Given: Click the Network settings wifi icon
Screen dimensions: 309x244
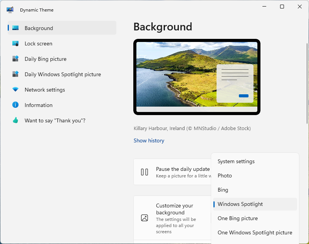Looking at the screenshot, I should [x=15, y=90].
